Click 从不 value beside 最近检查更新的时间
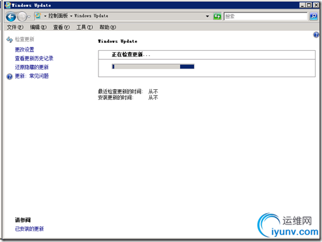Screen dimensions: 322x242 153,92
